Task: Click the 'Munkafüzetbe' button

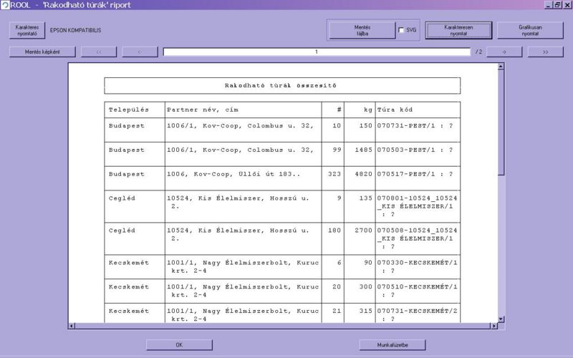Action: pyautogui.click(x=393, y=345)
